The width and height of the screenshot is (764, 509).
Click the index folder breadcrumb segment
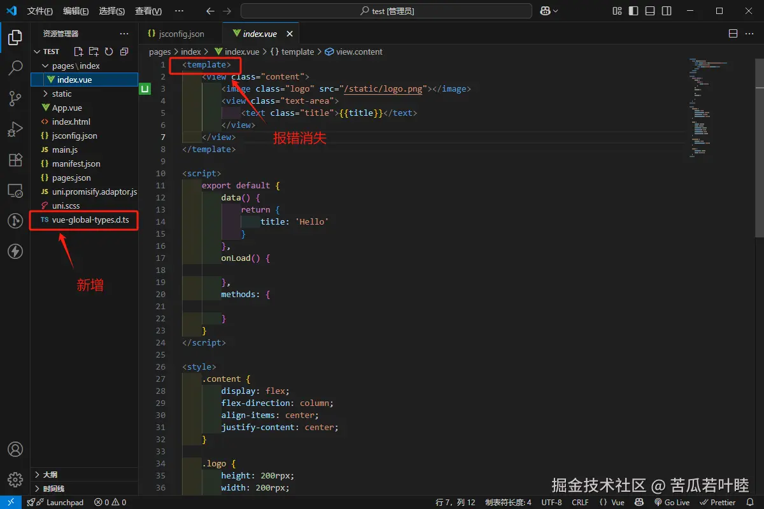pos(191,52)
